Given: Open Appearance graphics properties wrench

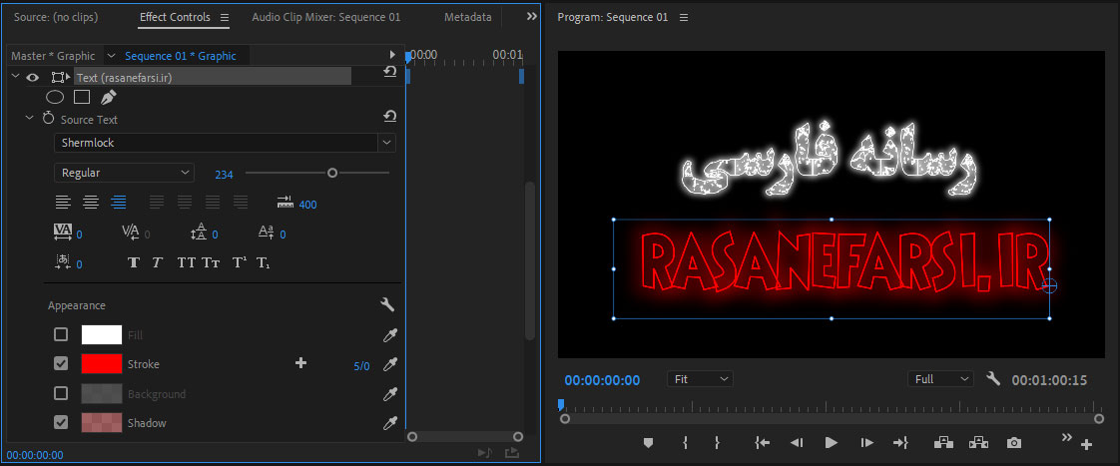Looking at the screenshot, I should point(388,305).
